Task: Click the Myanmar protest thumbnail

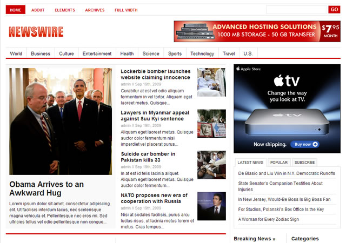Action: tap(211, 124)
